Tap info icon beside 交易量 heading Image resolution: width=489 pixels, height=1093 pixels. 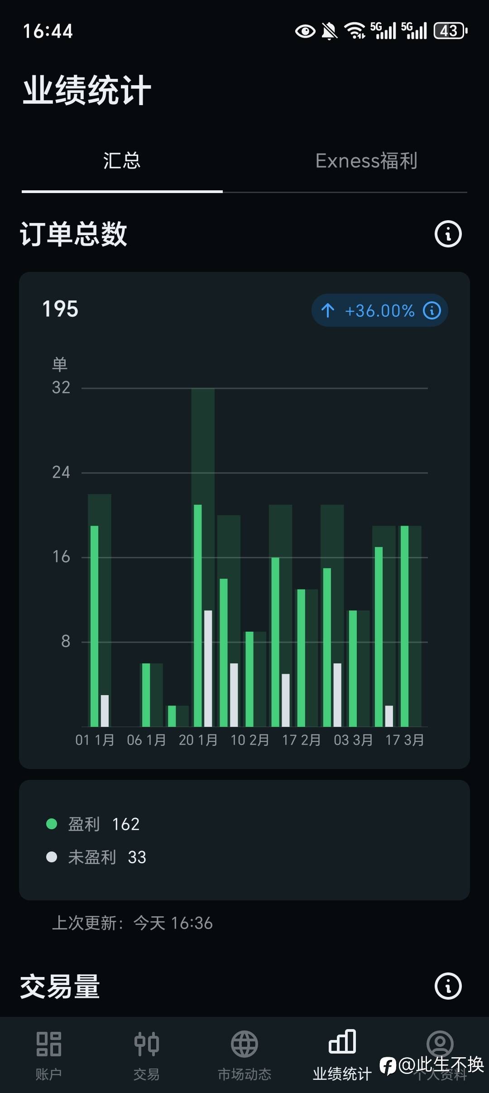coord(448,986)
